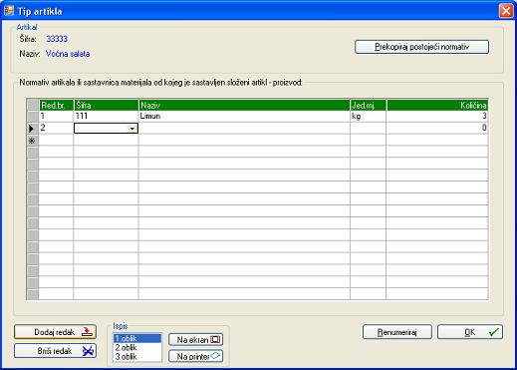Click the Šifra column header
This screenshot has height=370, width=517.
106,105
